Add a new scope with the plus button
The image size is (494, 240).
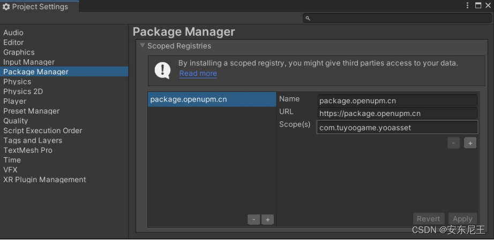(x=470, y=143)
